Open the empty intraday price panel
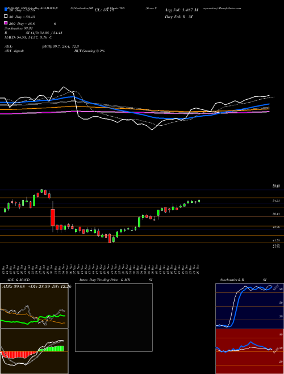284x374 pixels. [114, 317]
